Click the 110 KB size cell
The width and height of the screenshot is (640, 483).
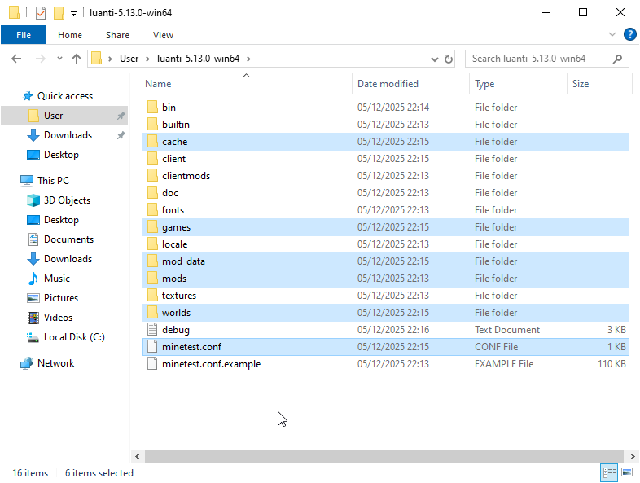[612, 364]
